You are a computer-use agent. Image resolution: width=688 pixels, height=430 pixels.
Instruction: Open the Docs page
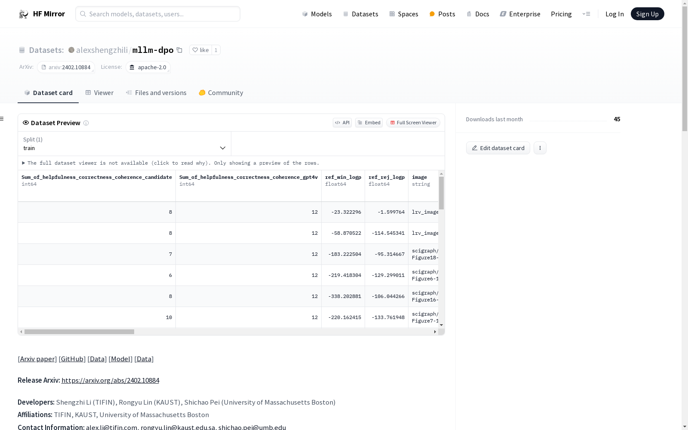[x=478, y=14]
